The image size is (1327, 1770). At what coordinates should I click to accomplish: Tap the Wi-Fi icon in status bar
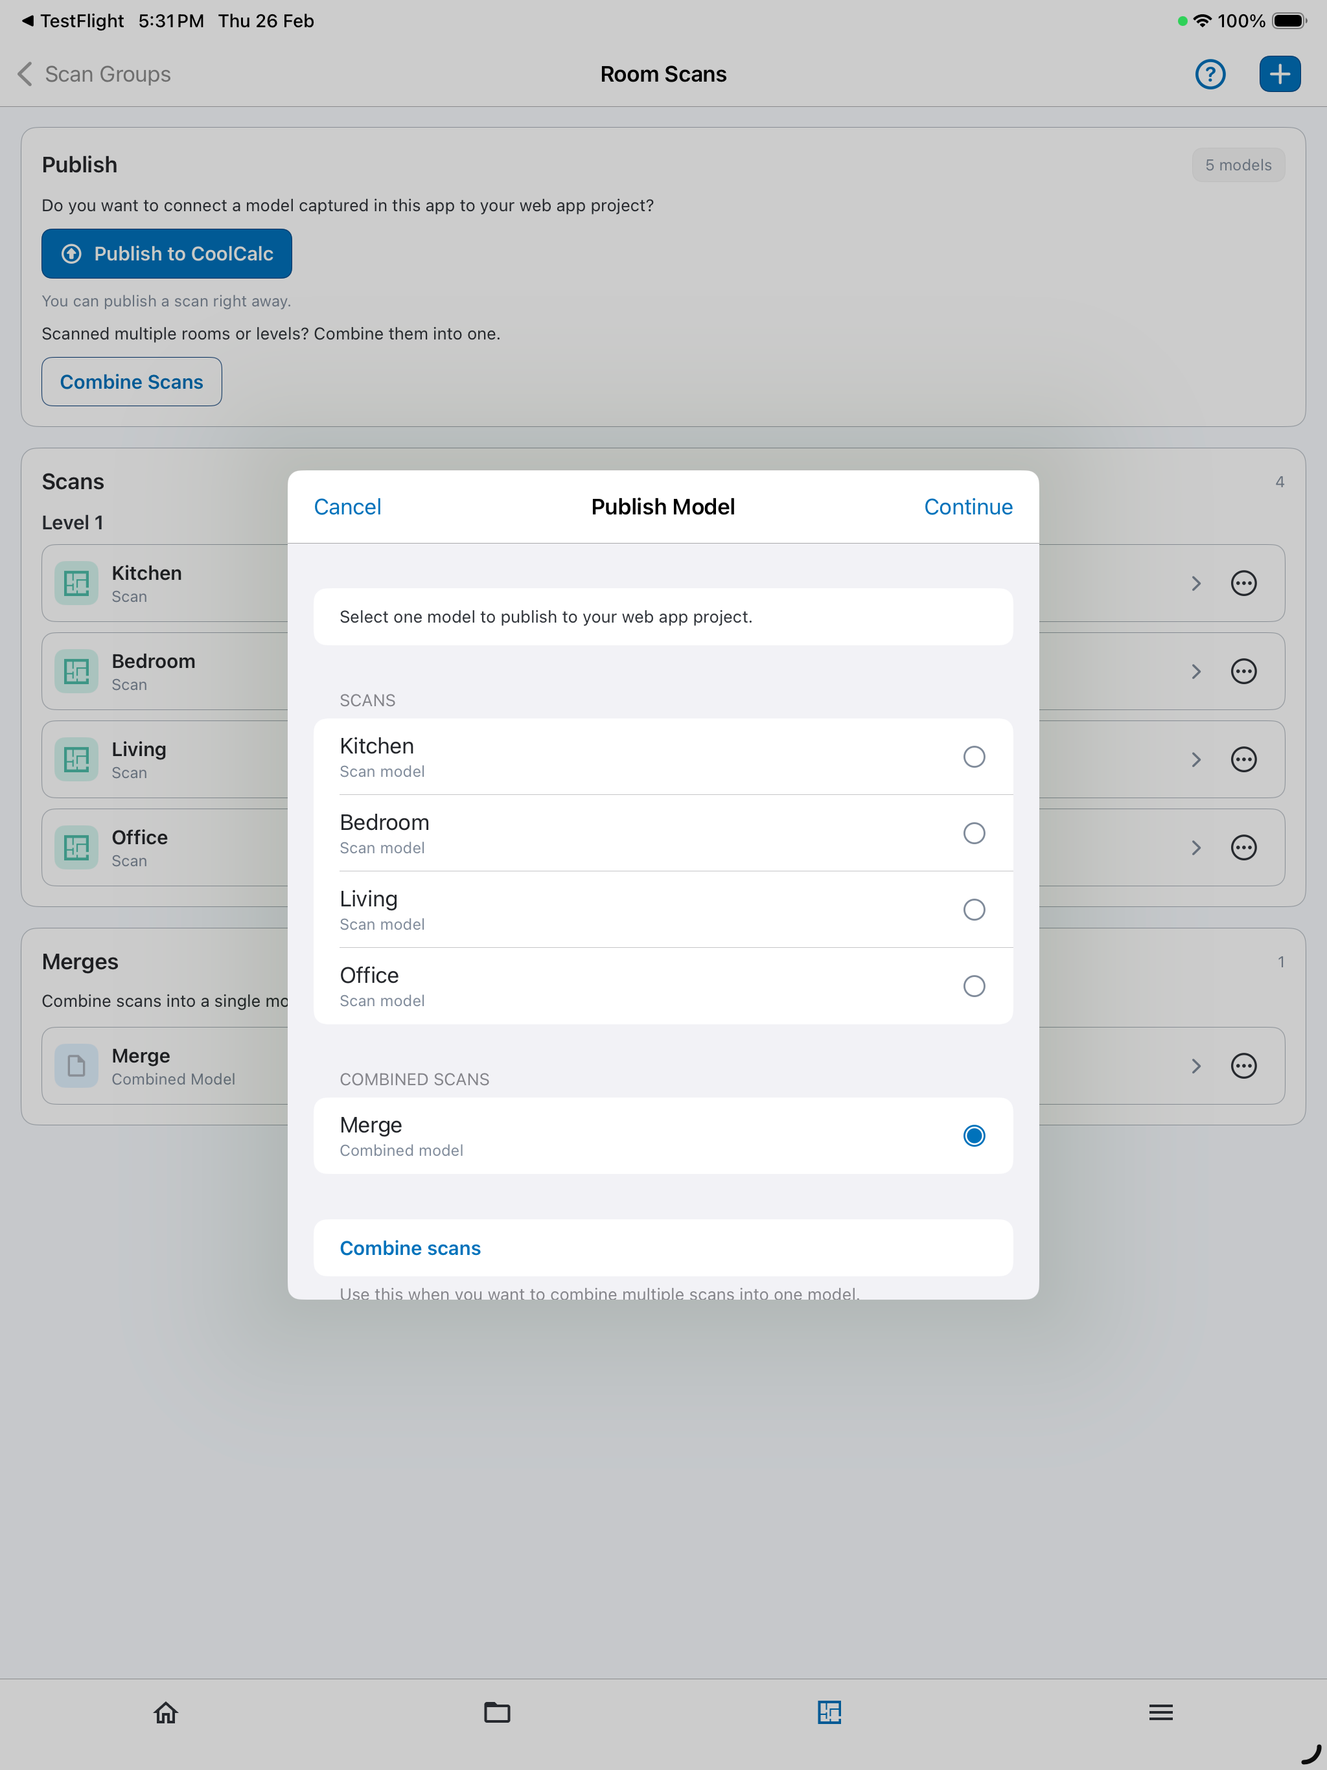pos(1202,21)
